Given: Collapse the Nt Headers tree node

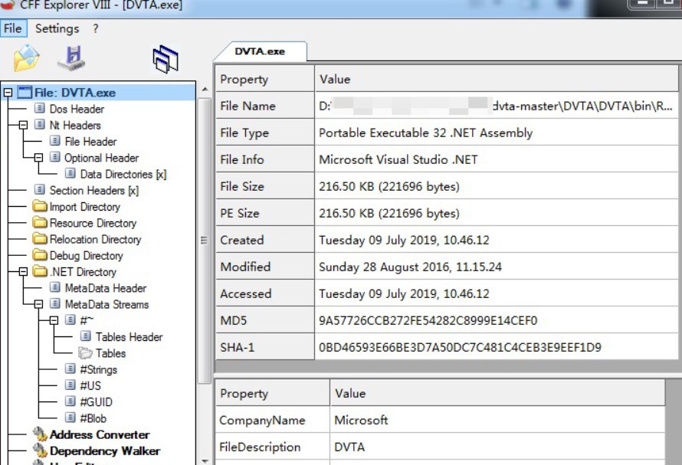Looking at the screenshot, I should click(24, 126).
